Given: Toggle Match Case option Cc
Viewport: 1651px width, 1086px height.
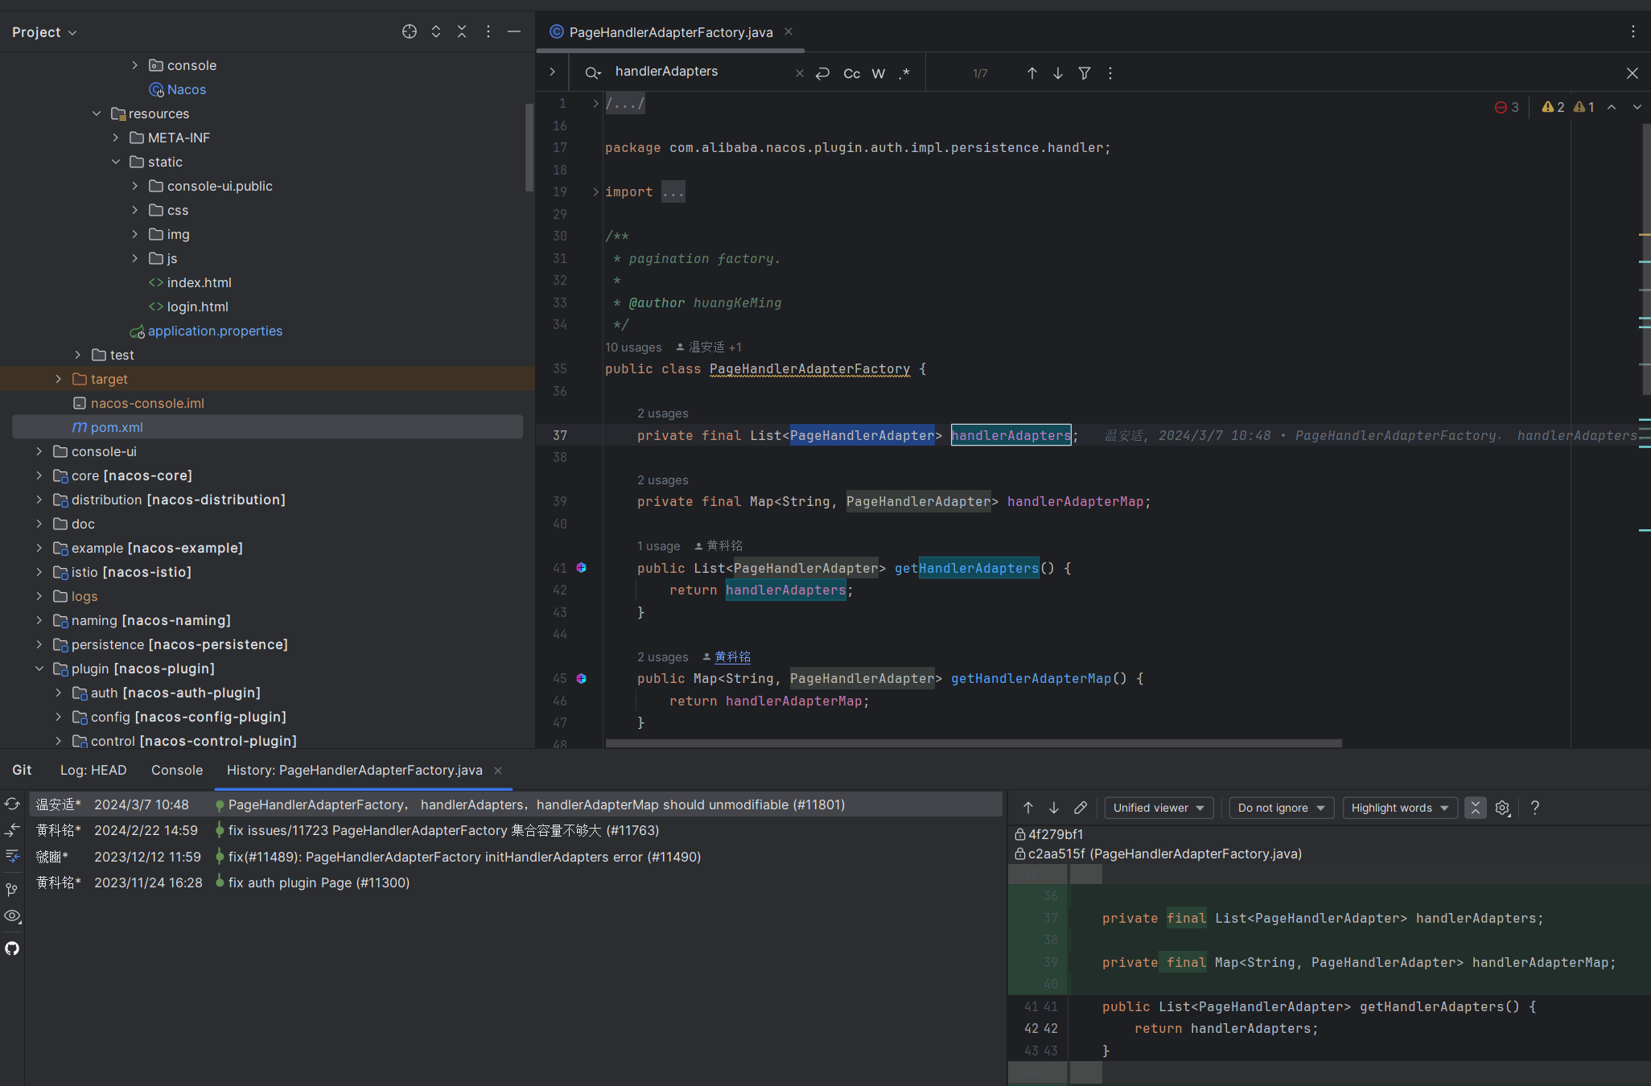Looking at the screenshot, I should point(851,73).
